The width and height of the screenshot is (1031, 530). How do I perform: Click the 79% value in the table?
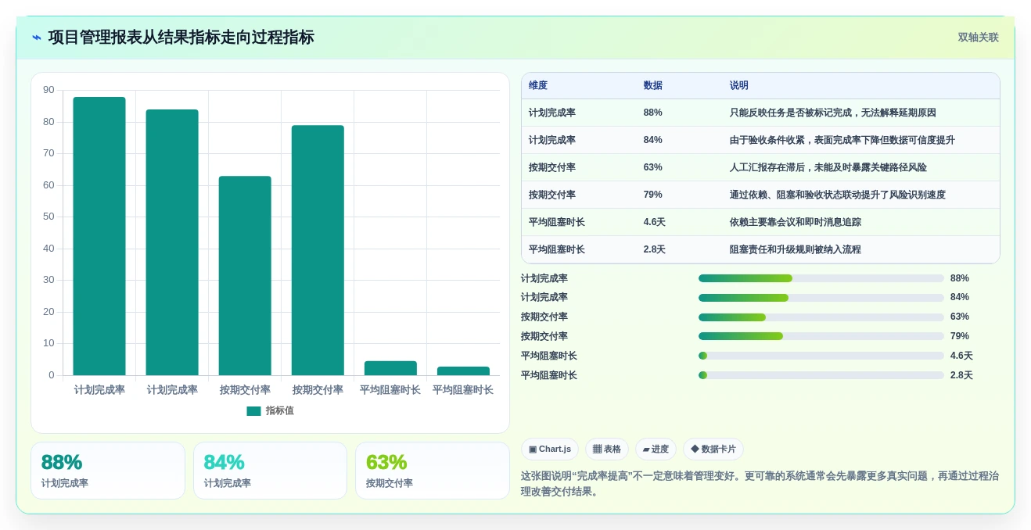tap(652, 195)
